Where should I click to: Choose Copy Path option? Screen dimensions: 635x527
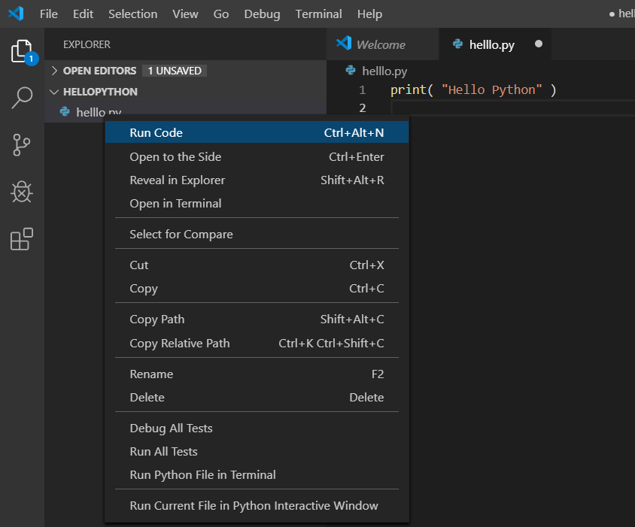click(257, 319)
